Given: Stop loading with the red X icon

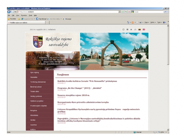Looking at the screenshot, I should pyautogui.click(x=129, y=12).
